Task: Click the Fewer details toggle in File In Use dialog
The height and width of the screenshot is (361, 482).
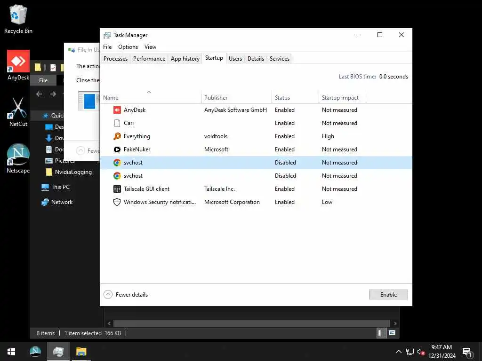Action: click(88, 151)
